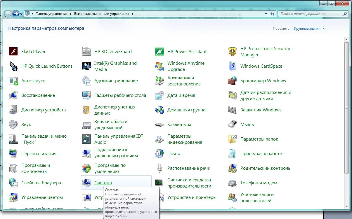Click Учетные записи пользователей link
This screenshot has height=219, width=352.
click(x=257, y=197)
